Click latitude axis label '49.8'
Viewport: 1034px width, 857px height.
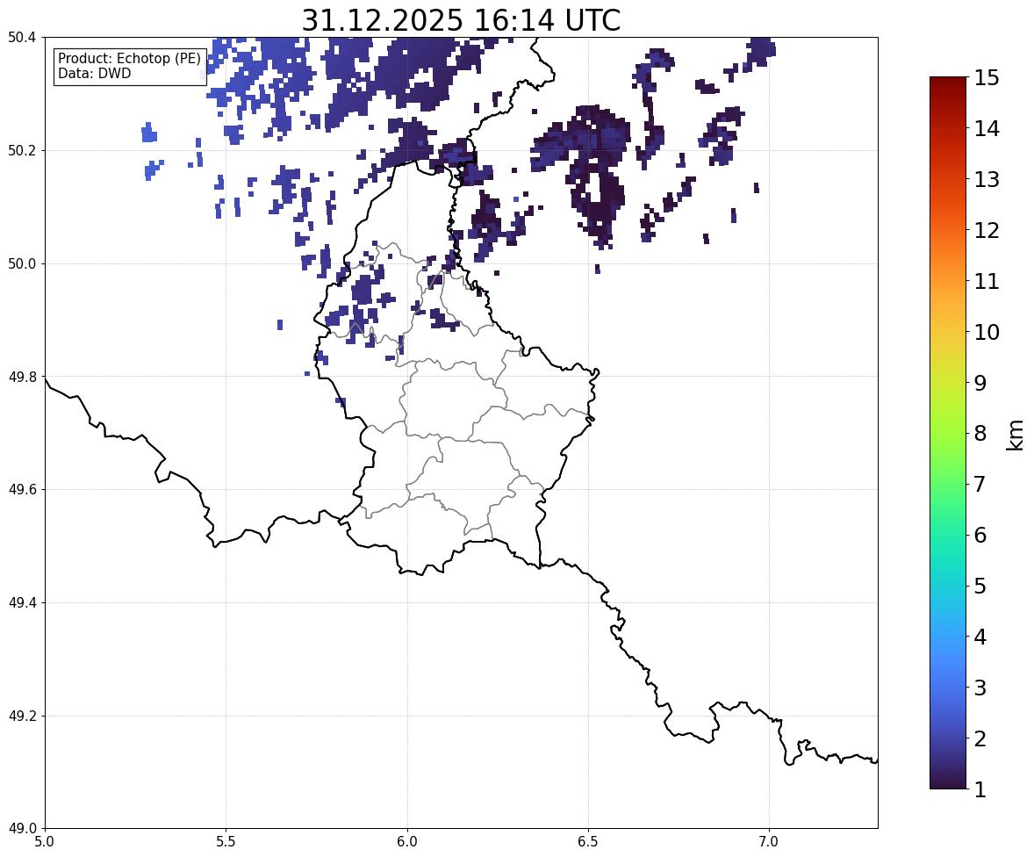tap(22, 377)
